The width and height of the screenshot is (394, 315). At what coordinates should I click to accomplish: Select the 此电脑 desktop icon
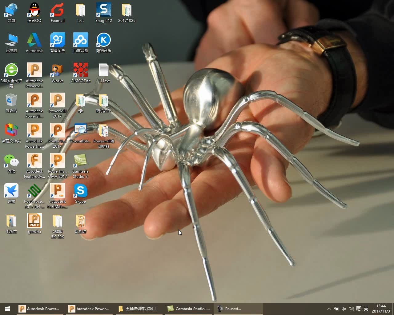tap(11, 43)
